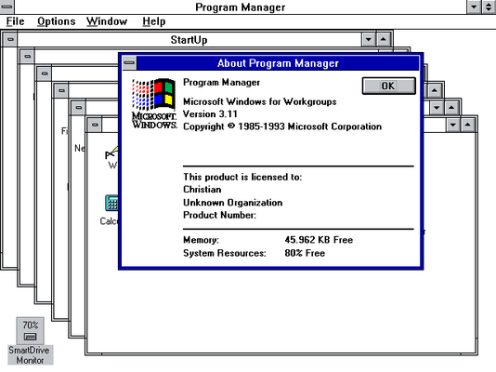Open the File menu

(15, 21)
